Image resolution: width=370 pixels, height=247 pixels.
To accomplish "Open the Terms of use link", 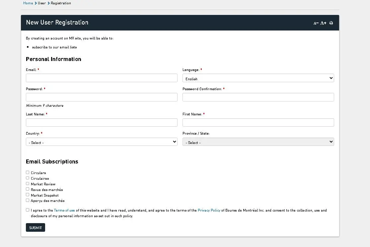I will (x=64, y=210).
